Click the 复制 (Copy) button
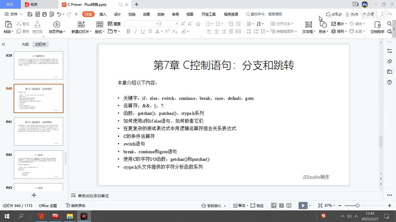This screenshot has height=222, width=396. tap(23, 31)
